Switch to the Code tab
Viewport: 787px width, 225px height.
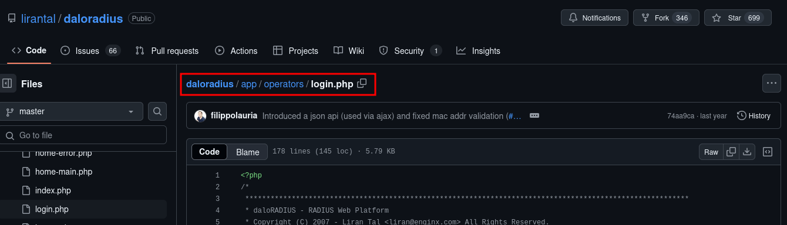click(x=29, y=50)
